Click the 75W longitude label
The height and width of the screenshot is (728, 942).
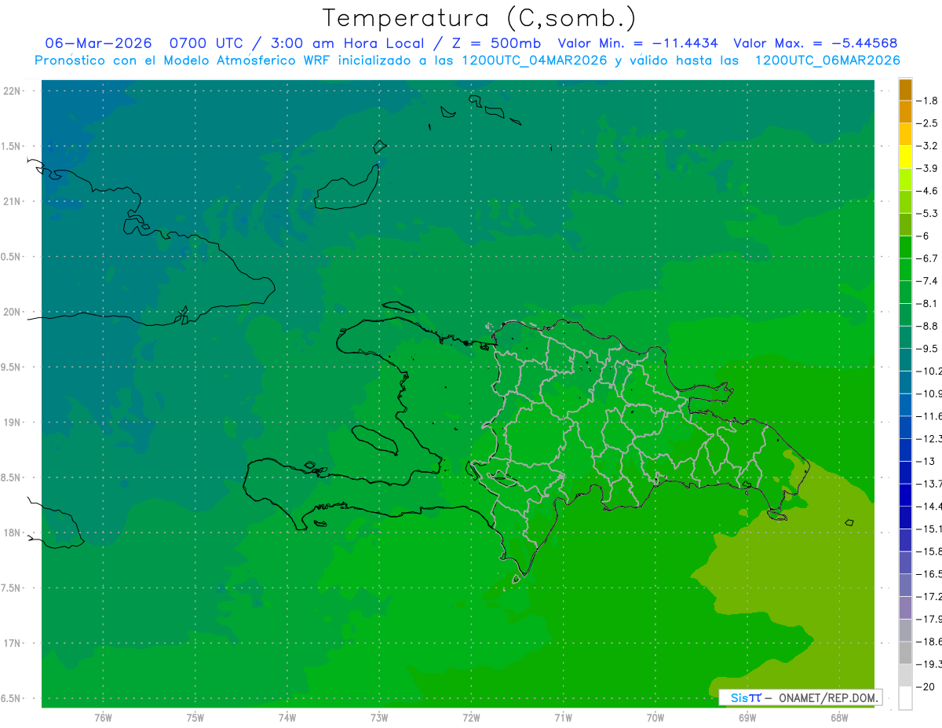[x=195, y=717]
